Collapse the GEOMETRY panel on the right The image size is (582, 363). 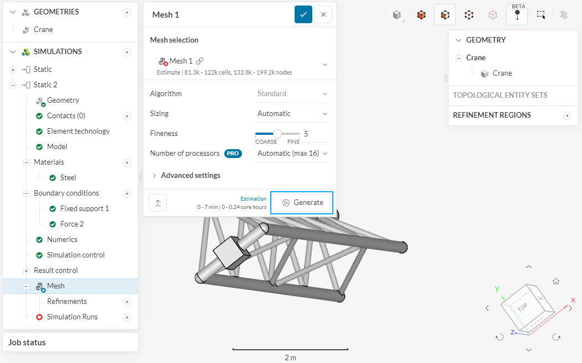(x=458, y=40)
